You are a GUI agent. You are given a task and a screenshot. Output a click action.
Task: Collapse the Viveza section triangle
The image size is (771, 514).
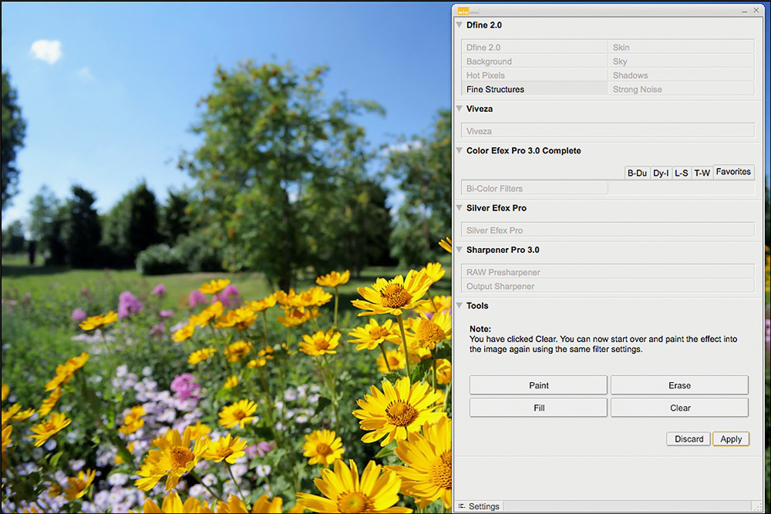(x=460, y=109)
